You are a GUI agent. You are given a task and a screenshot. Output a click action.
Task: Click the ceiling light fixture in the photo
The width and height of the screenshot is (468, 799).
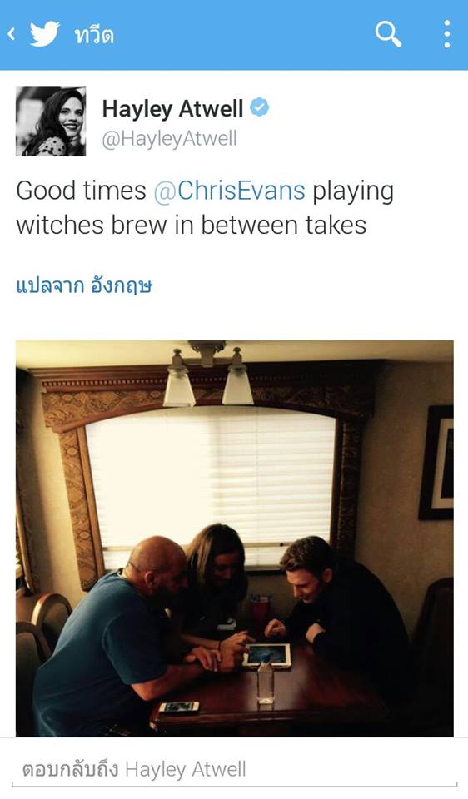coord(208,374)
